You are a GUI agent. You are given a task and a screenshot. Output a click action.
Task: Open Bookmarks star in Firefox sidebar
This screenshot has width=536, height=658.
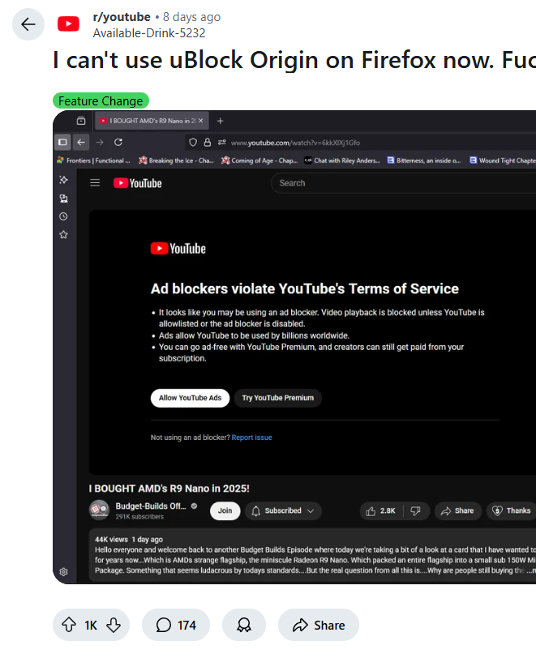pos(63,234)
